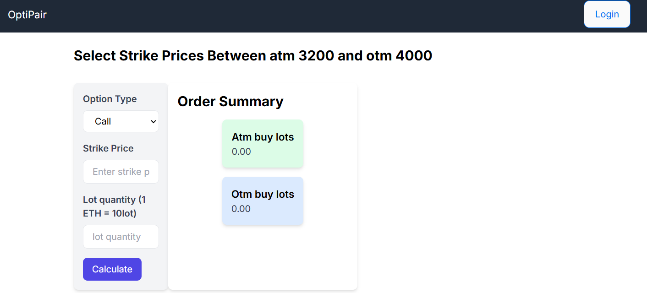Screen dimensions: 647x293
Task: Click the Atm buy lots title text
Action: [x=263, y=137]
